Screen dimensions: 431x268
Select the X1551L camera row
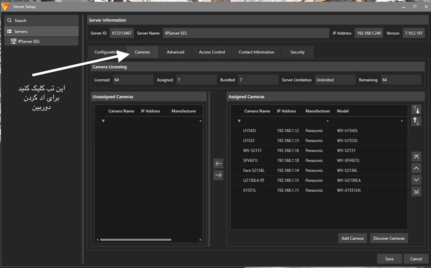[319, 190]
